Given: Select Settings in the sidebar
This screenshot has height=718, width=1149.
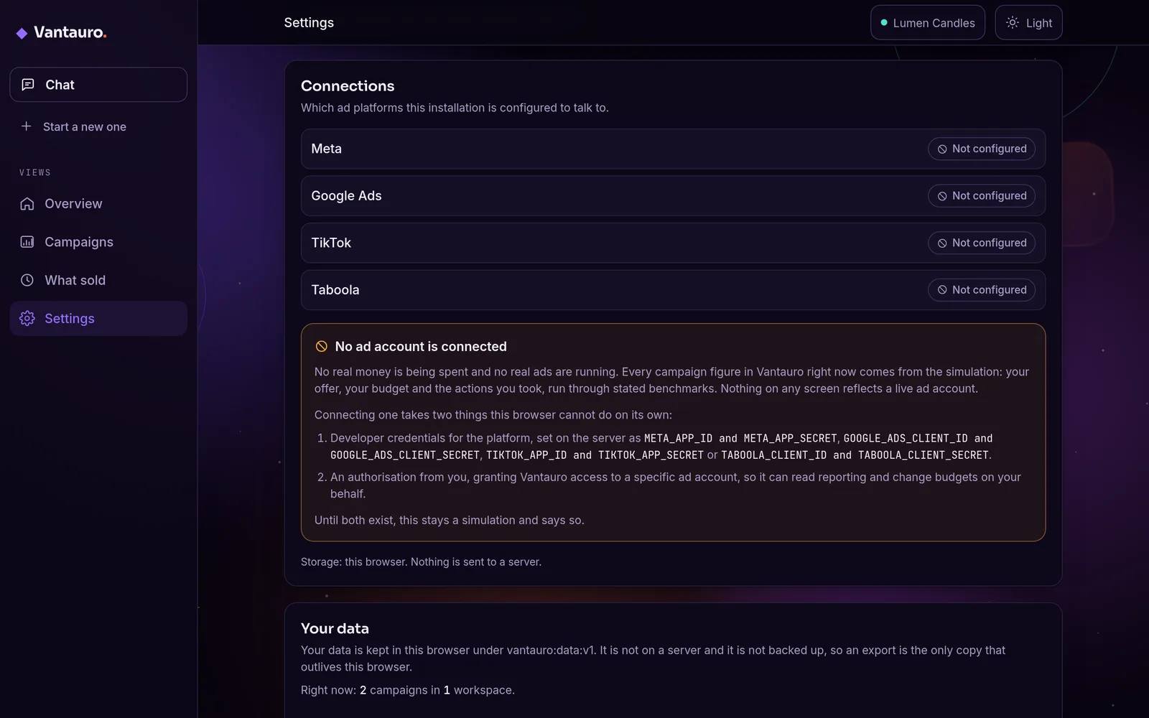Looking at the screenshot, I should point(98,318).
